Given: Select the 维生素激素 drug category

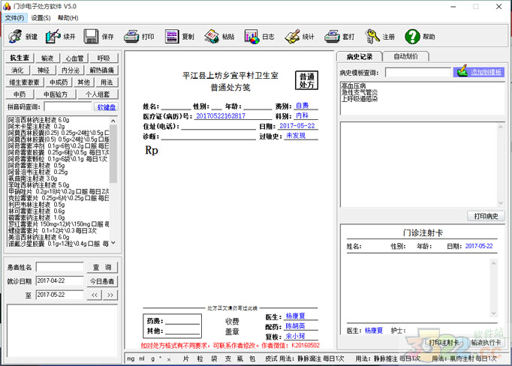Looking at the screenshot, I should point(25,82).
